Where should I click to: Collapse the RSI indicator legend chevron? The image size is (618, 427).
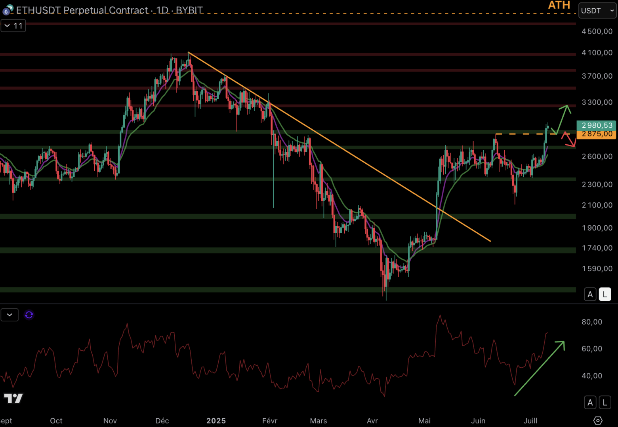(x=10, y=315)
